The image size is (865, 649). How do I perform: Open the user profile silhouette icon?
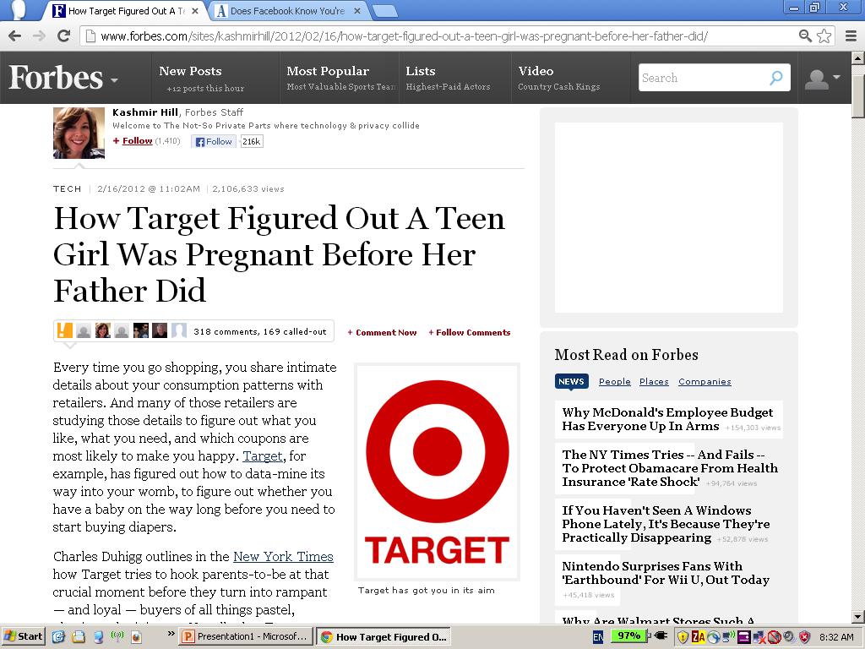817,79
